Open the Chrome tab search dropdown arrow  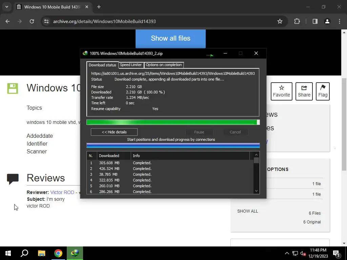[x=7, y=7]
